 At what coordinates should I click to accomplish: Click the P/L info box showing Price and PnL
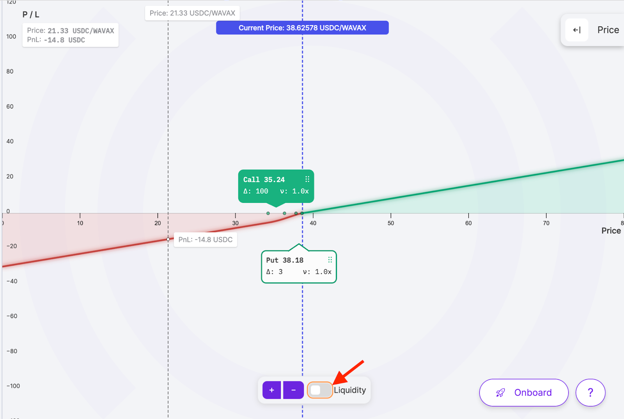pos(71,35)
